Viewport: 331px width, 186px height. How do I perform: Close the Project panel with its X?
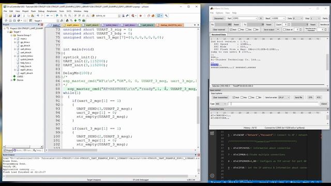pos(42,25)
